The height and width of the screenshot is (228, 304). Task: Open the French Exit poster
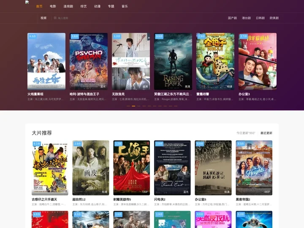coord(172,168)
